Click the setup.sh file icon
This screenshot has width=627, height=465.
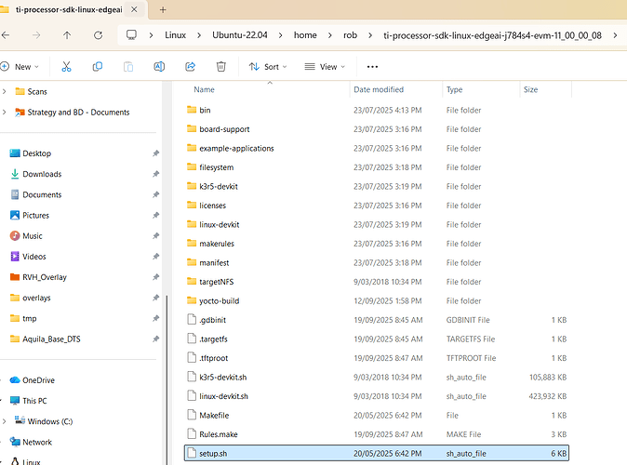coord(192,453)
